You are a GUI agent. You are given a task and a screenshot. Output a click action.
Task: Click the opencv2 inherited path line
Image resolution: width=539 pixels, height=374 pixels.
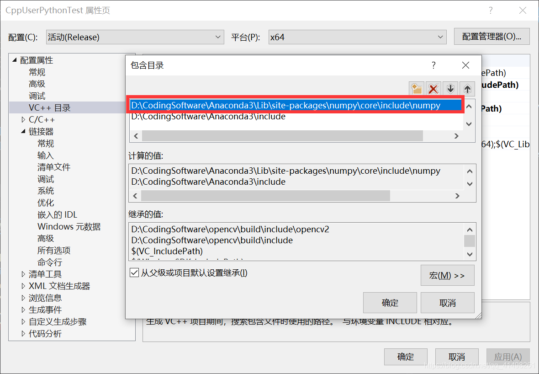[230, 229]
